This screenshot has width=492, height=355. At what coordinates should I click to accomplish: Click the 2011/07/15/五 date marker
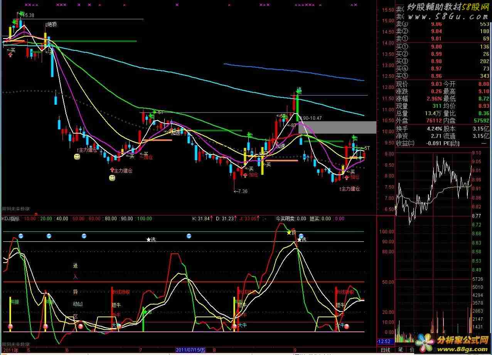[191, 350]
